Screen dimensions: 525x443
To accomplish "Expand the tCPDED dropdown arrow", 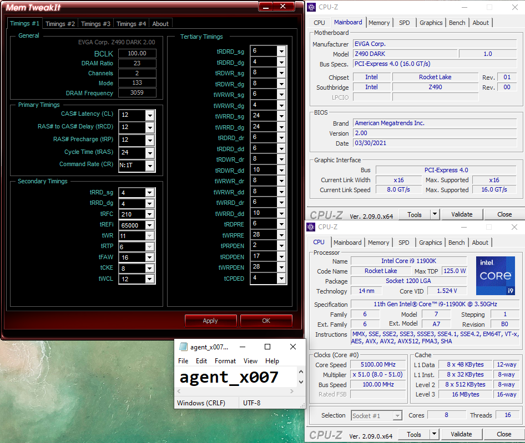I will click(x=281, y=278).
